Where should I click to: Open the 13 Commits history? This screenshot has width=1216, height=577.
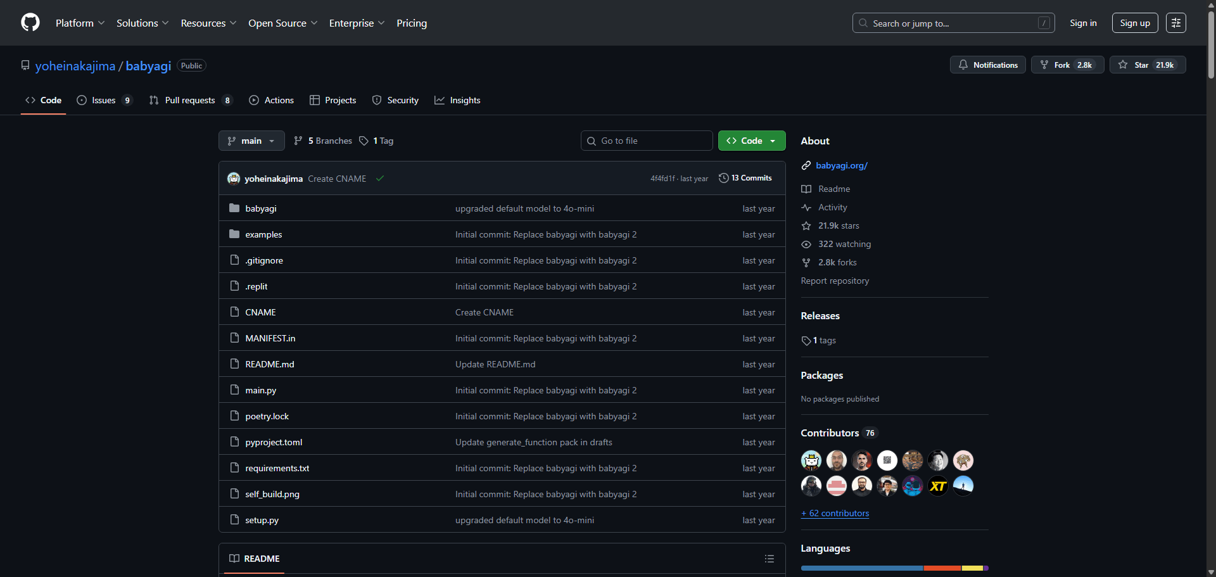click(745, 178)
